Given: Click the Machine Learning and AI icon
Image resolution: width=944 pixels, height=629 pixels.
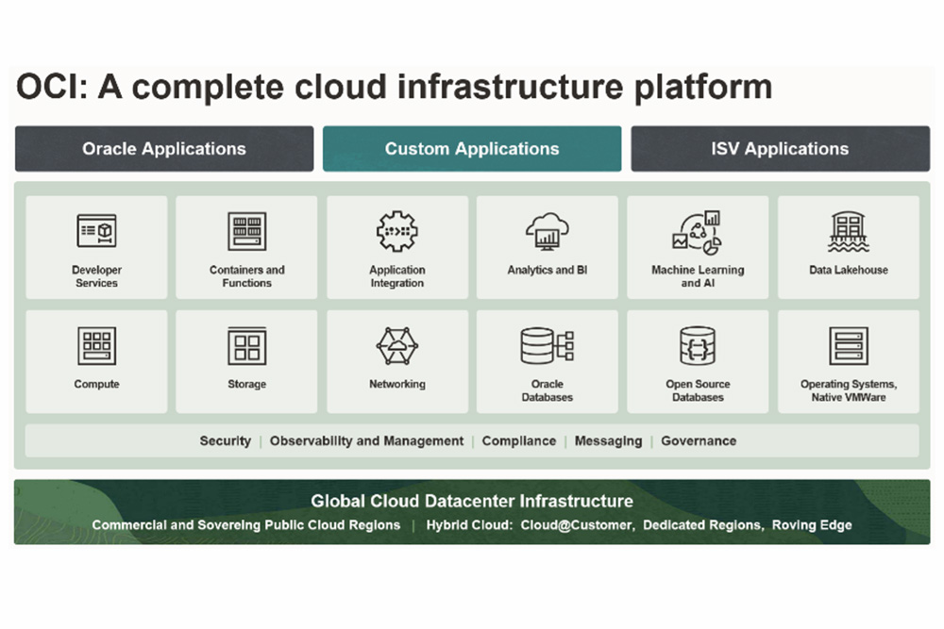Looking at the screenshot, I should click(698, 231).
